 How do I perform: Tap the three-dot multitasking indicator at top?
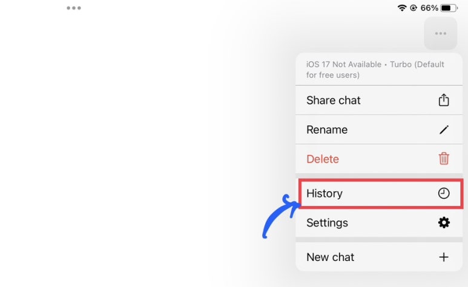[74, 8]
